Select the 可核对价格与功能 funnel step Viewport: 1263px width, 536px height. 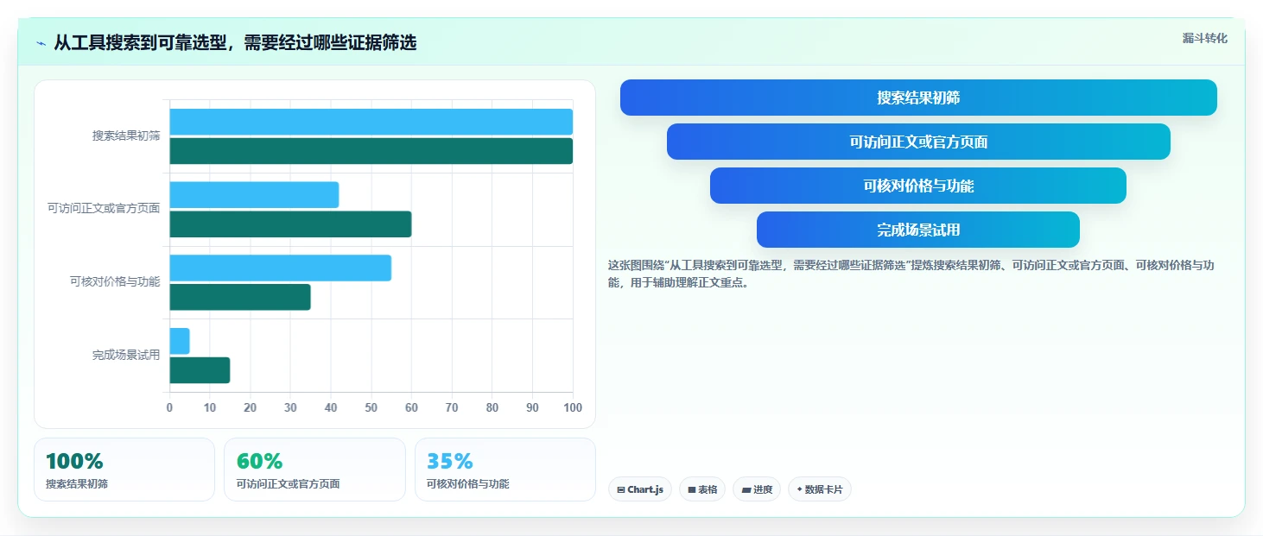point(918,186)
